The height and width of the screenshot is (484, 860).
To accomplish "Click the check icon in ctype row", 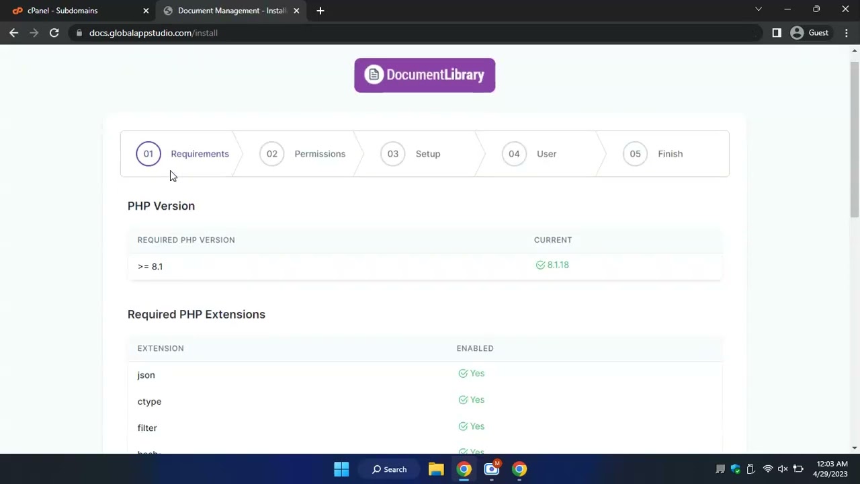I will (463, 400).
